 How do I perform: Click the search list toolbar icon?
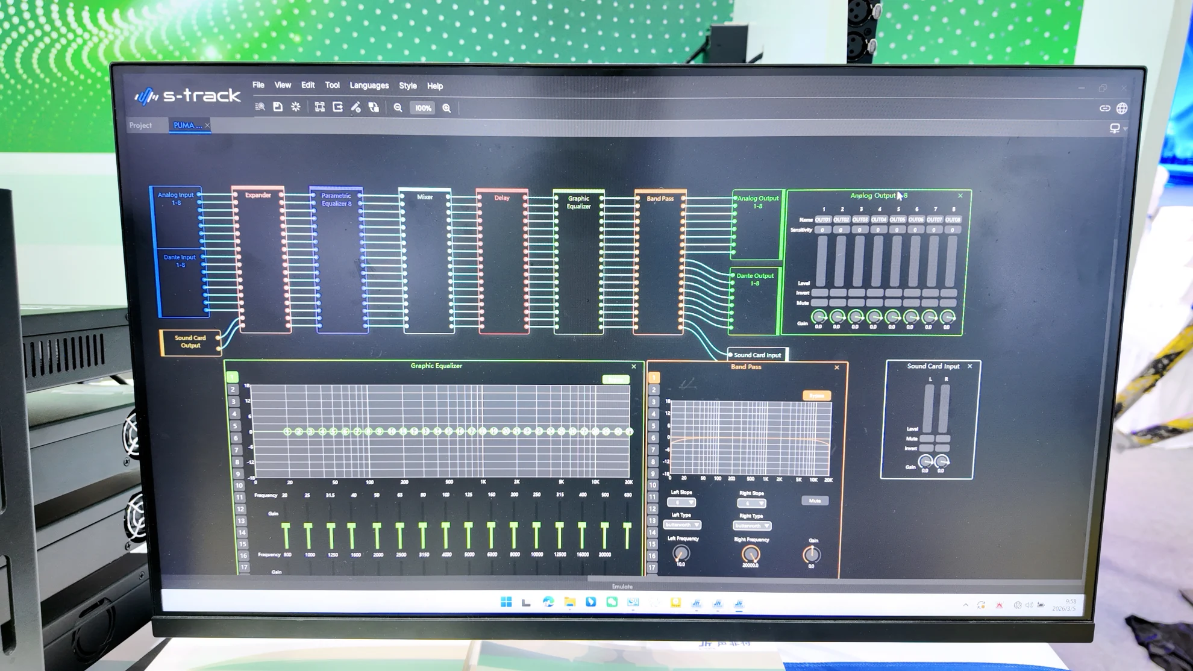[x=260, y=107]
